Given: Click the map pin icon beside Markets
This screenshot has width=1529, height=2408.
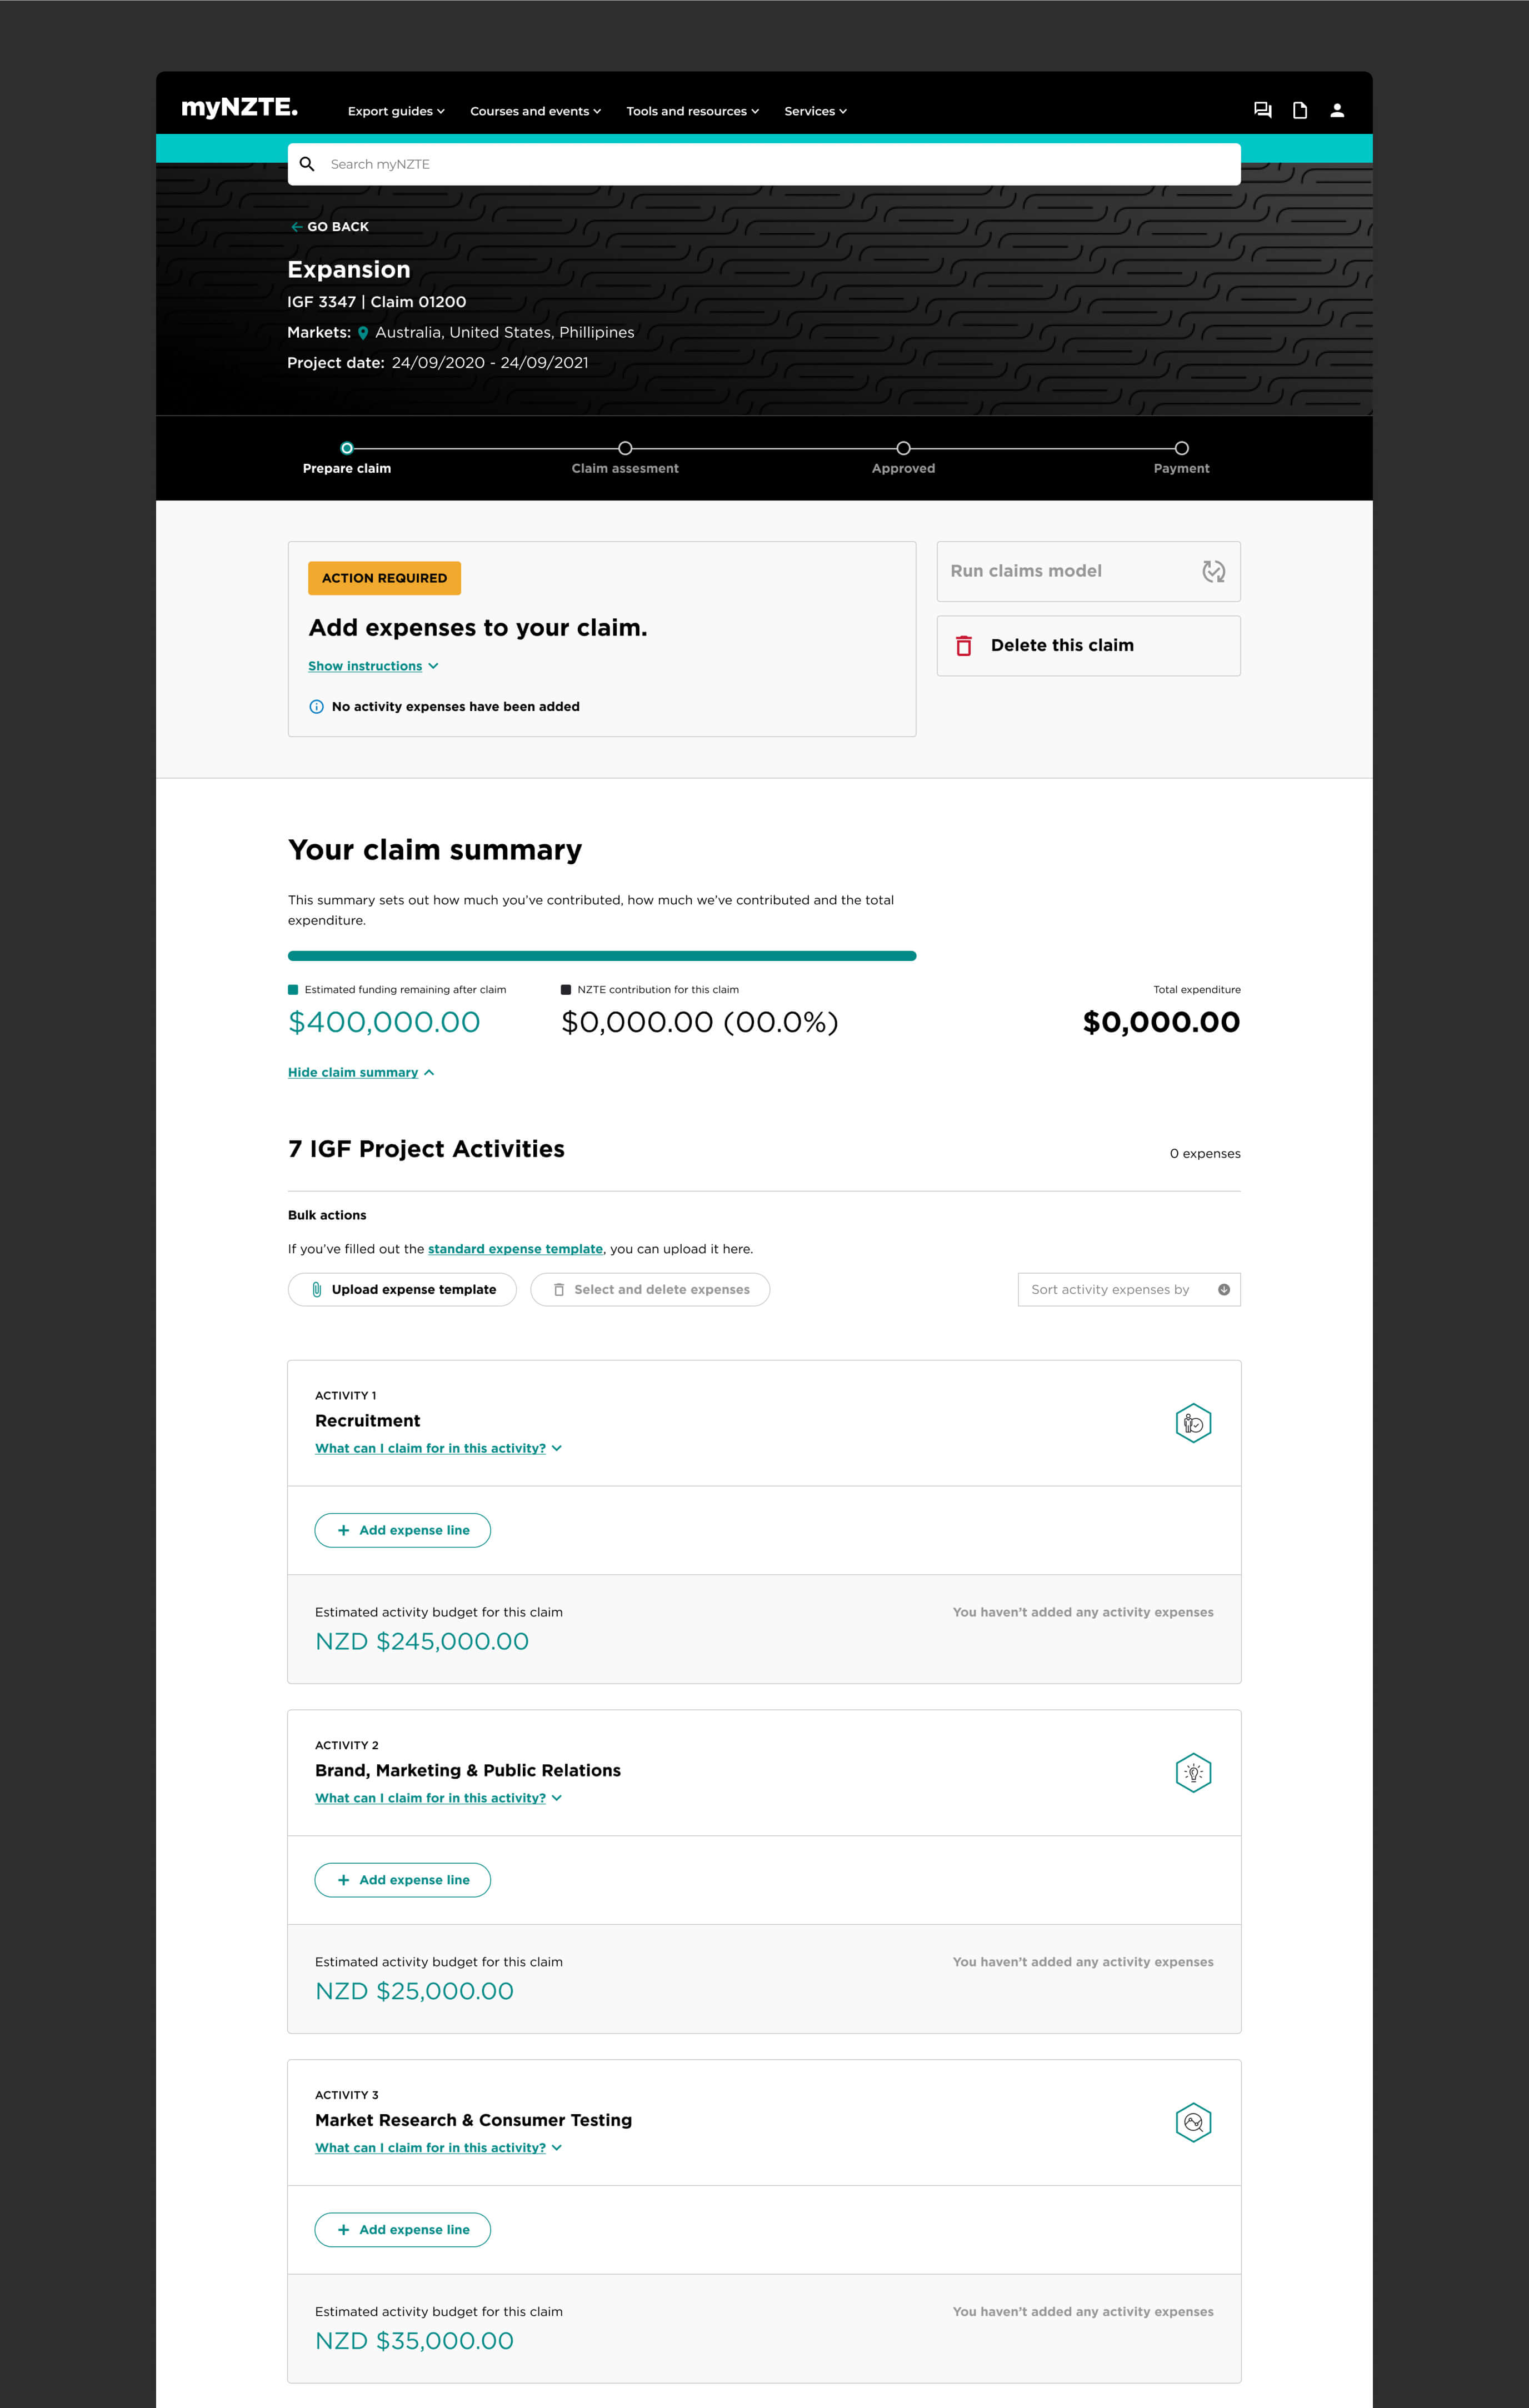Looking at the screenshot, I should point(363,333).
